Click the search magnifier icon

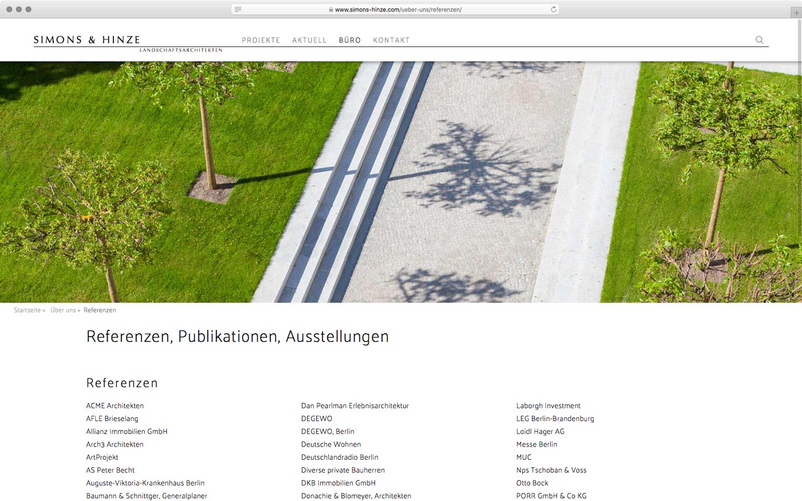tap(759, 40)
